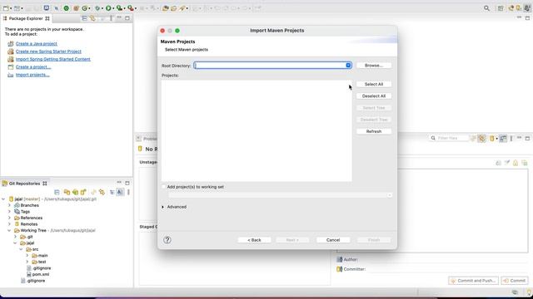Click Clone a Git repository icon
533x299 pixels.
(75, 192)
